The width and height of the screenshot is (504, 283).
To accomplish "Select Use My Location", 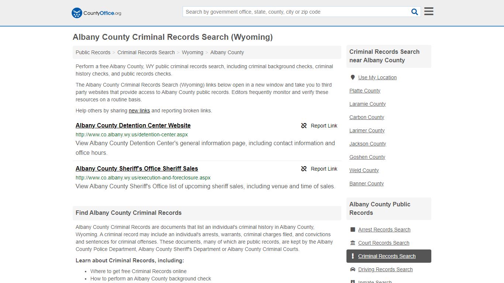I will point(377,77).
